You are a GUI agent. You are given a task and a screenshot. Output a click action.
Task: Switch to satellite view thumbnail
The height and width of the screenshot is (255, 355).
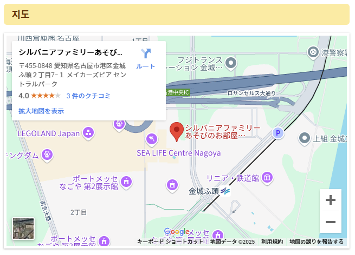(x=23, y=229)
